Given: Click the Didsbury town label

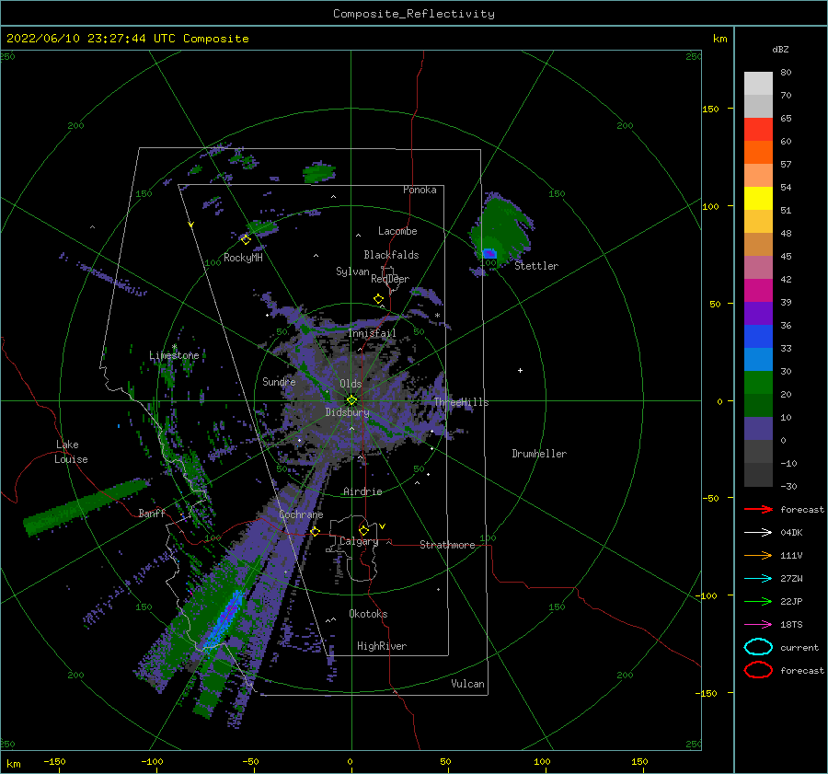Looking at the screenshot, I should [x=347, y=412].
